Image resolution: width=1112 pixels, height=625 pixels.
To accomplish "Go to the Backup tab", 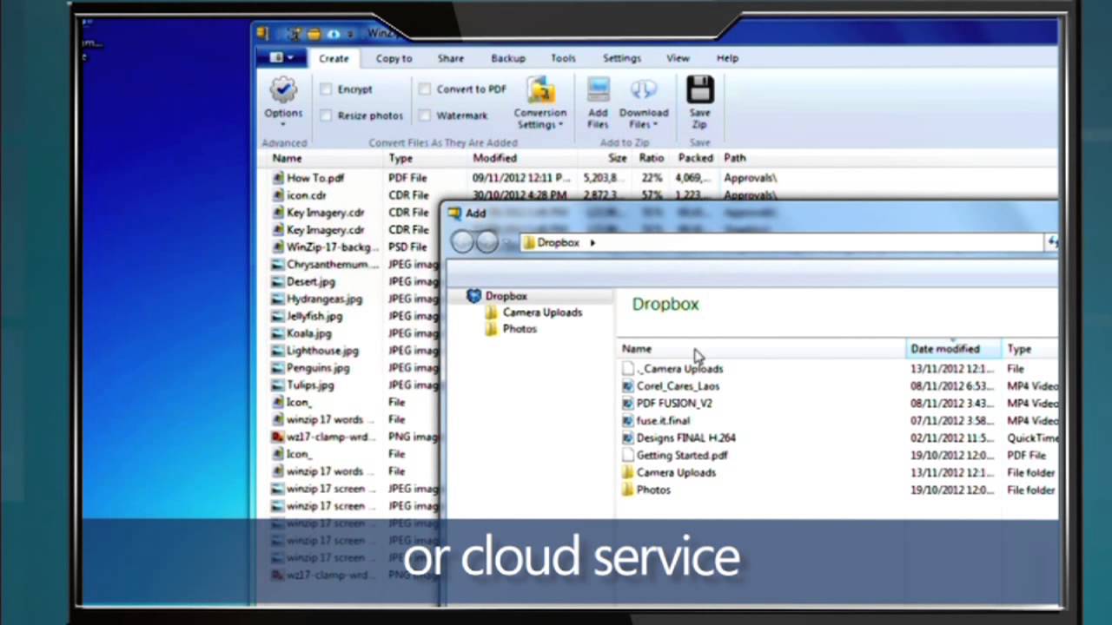I will click(x=508, y=58).
